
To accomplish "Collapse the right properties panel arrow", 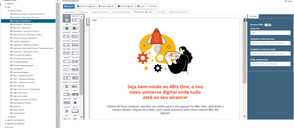I will tap(246, 20).
